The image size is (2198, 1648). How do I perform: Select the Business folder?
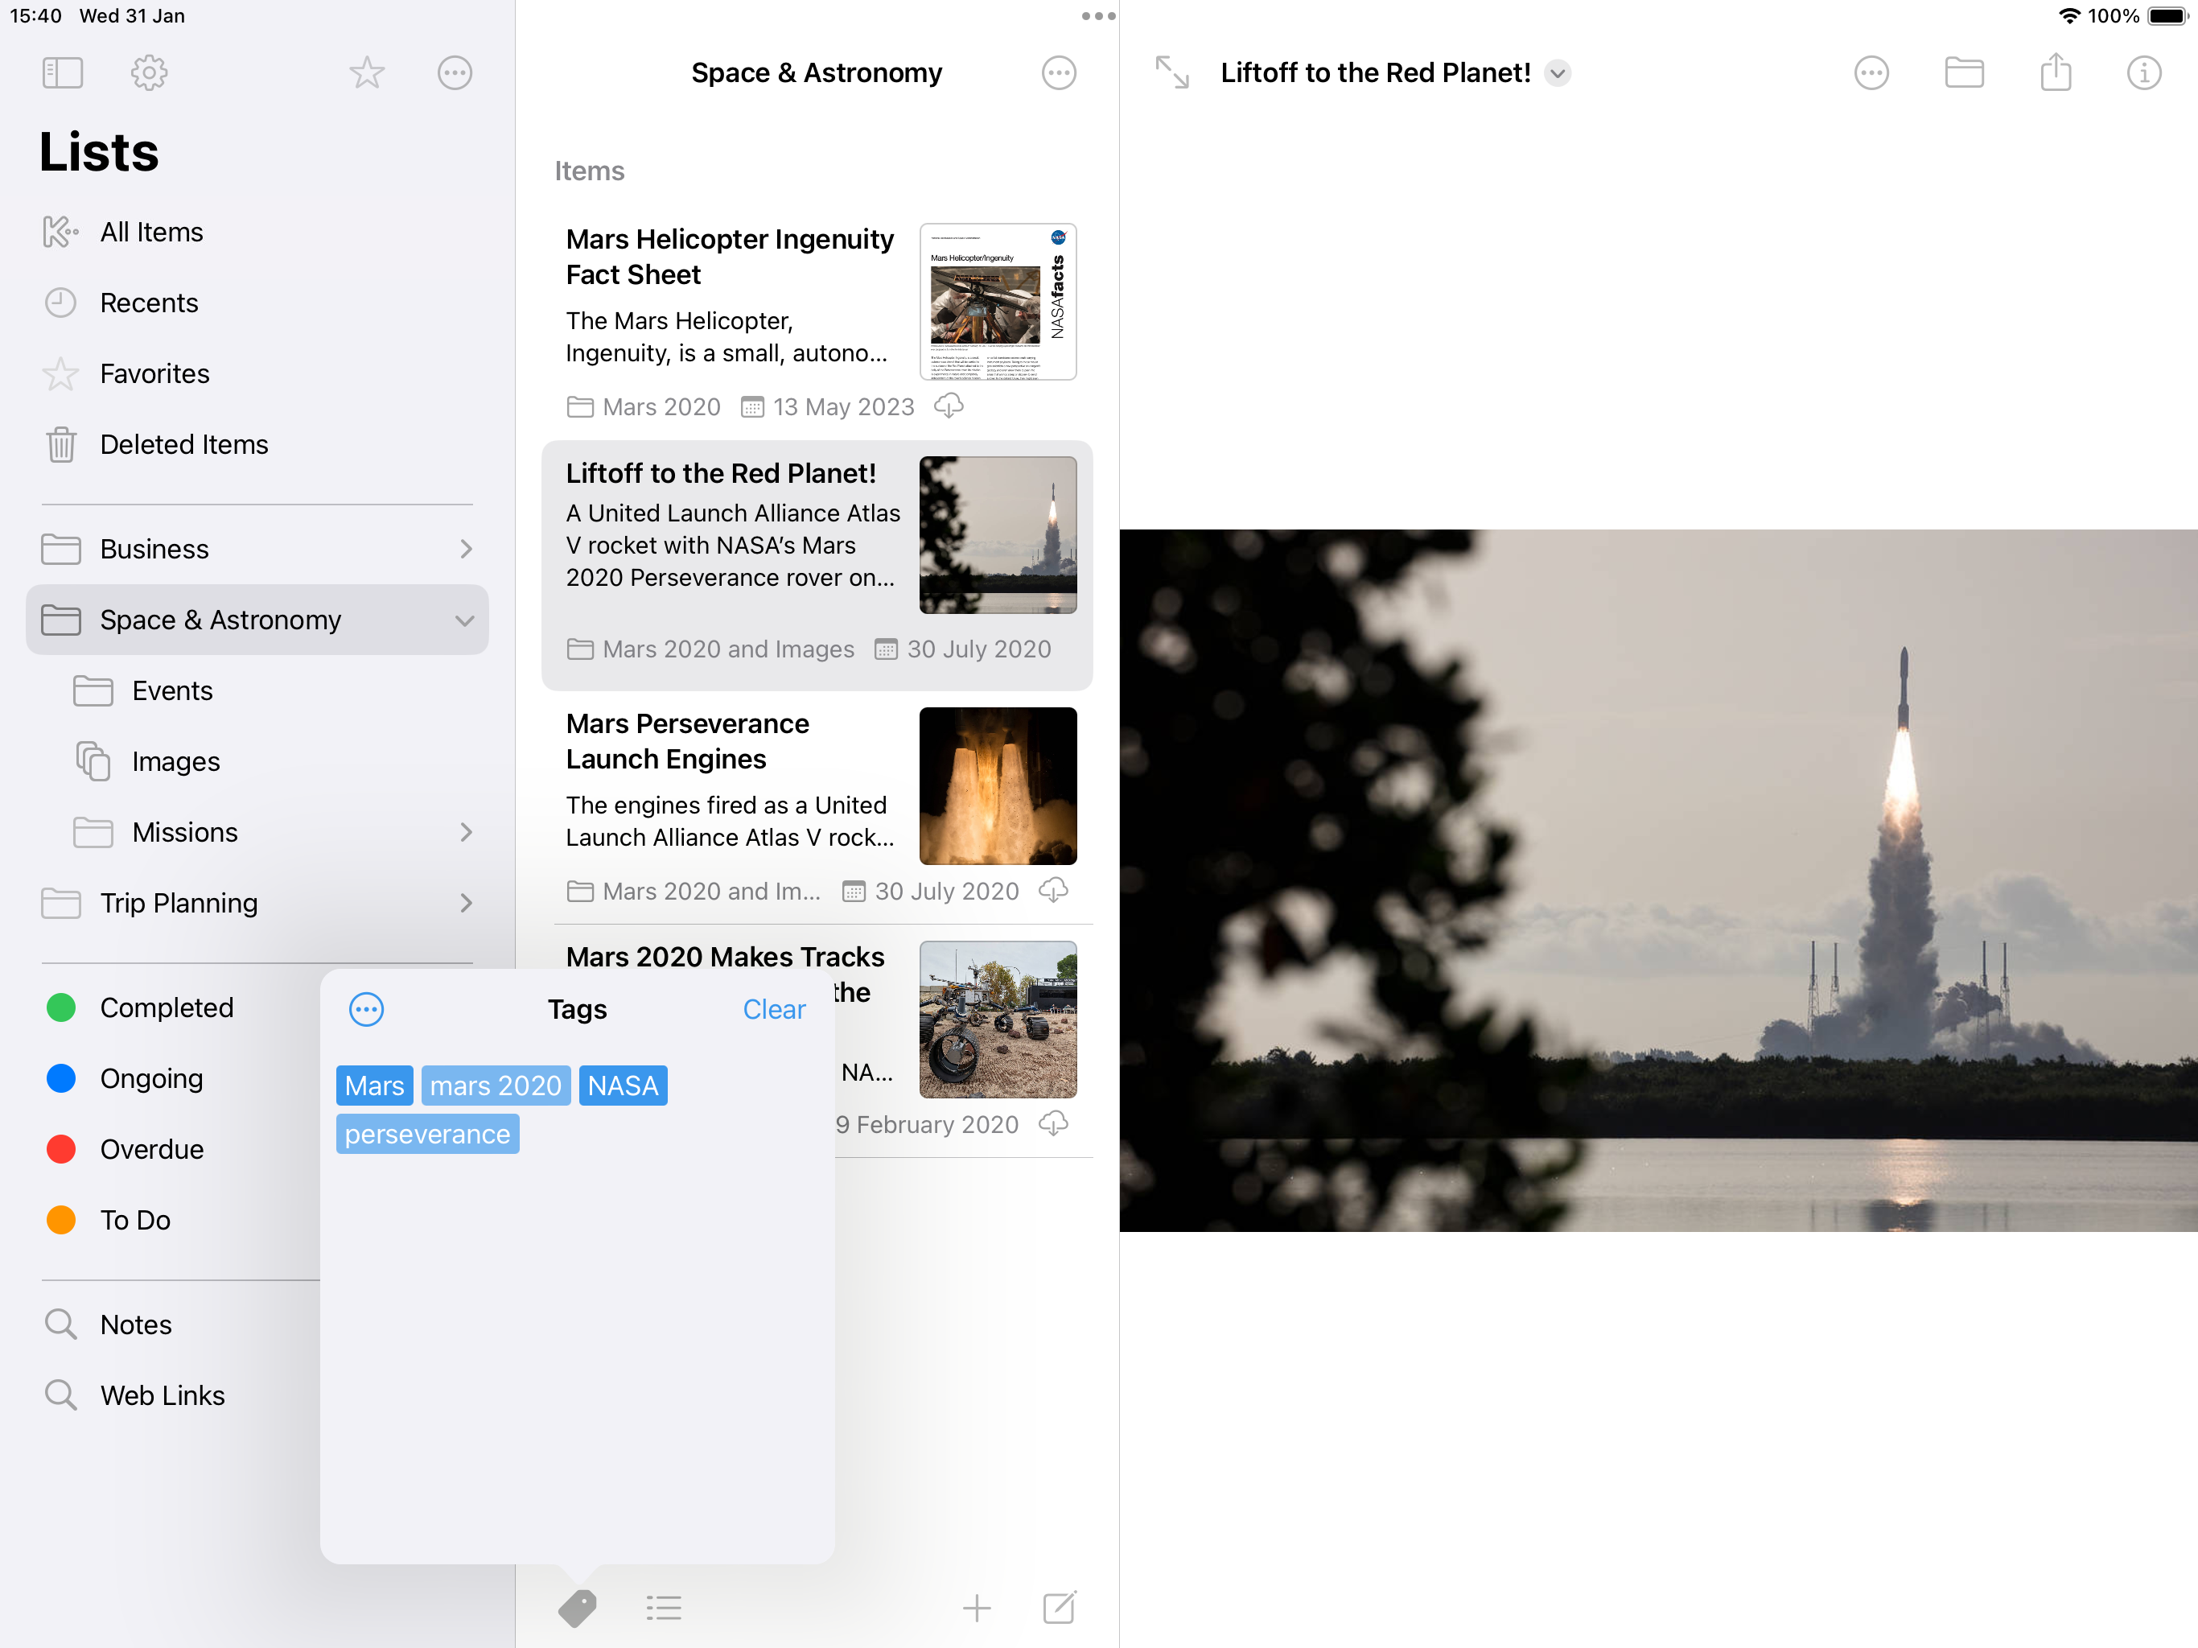(x=257, y=549)
